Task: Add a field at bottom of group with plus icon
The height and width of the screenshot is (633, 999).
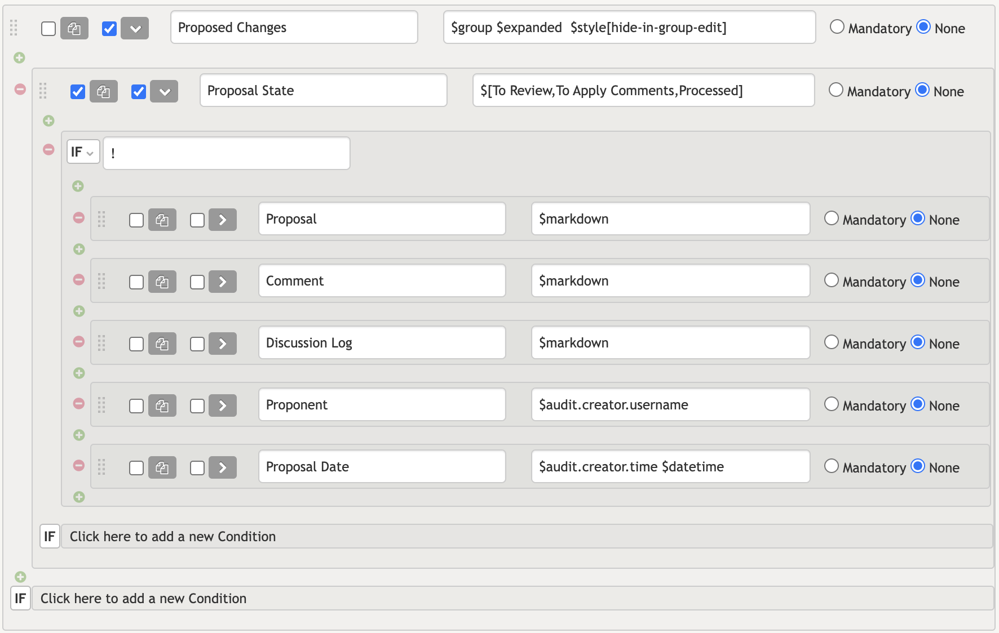Action: tap(20, 577)
